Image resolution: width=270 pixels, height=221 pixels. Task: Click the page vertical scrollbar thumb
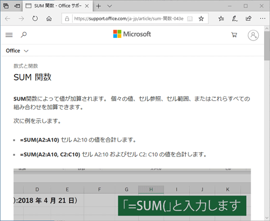point(267,46)
